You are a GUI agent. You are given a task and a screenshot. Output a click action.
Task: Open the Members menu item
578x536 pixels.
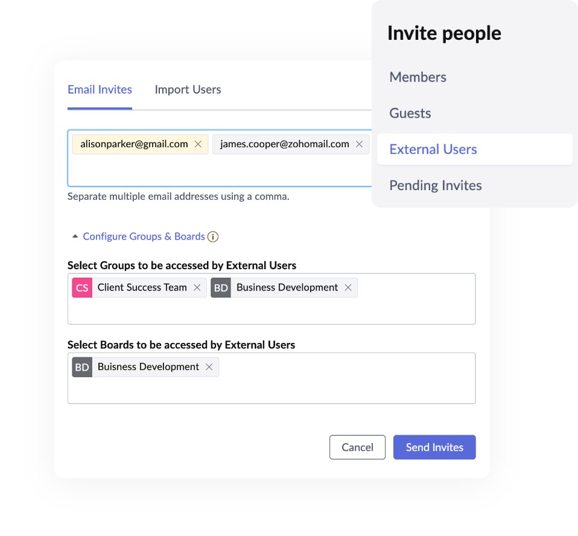point(418,77)
